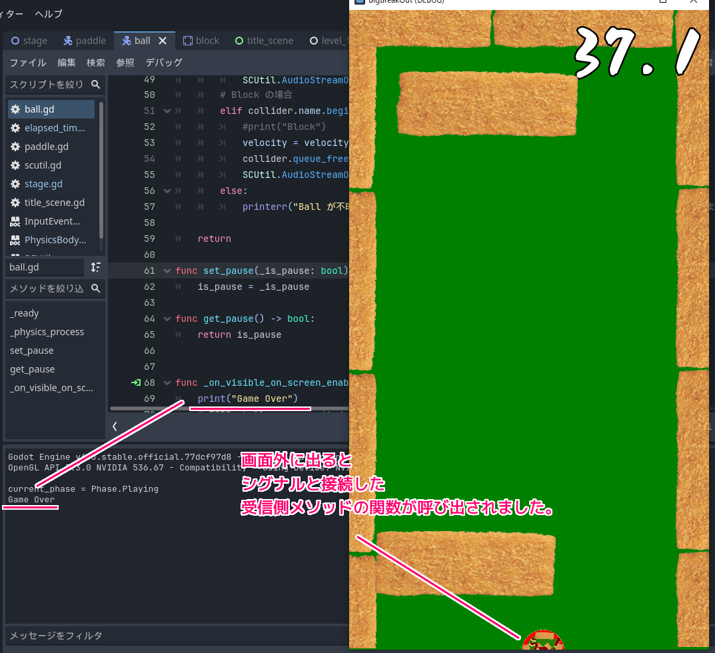Open the 参照 script menu

125,63
